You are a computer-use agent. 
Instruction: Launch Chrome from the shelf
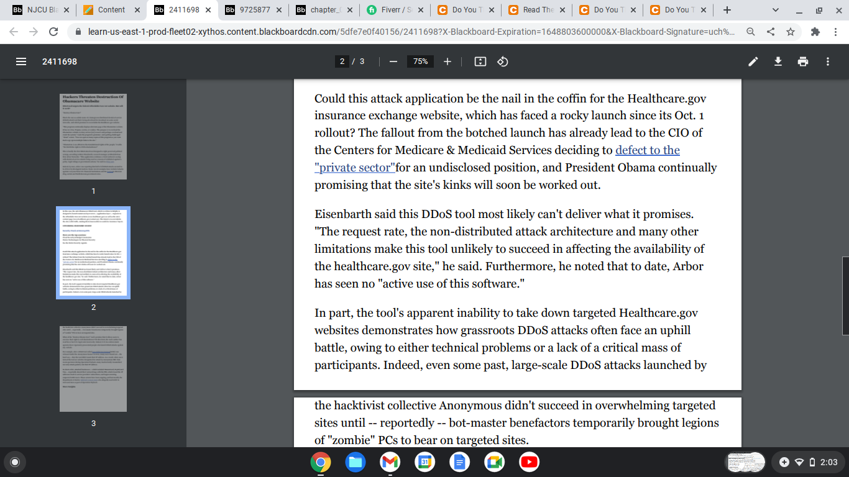pyautogui.click(x=320, y=462)
